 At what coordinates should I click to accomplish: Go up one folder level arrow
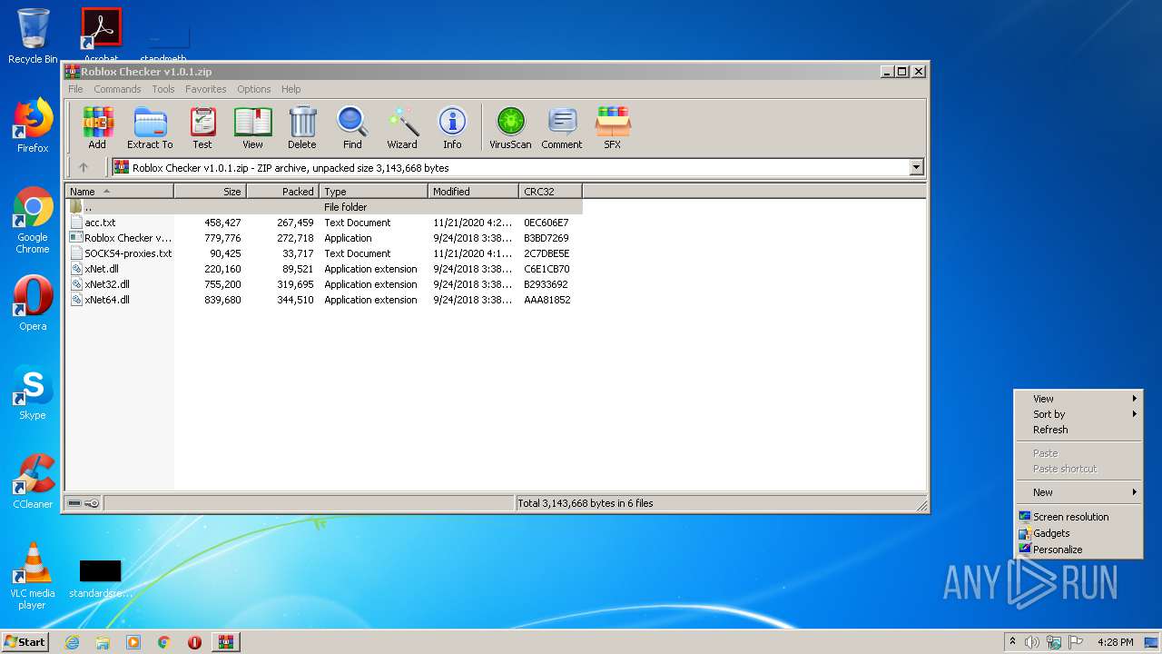(84, 167)
